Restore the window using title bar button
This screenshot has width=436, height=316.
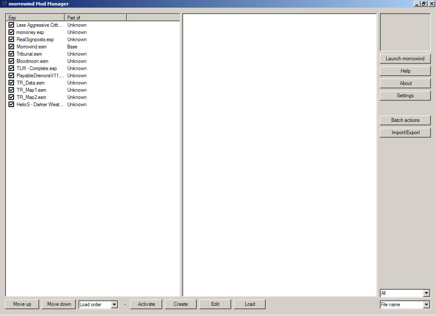point(424,4)
